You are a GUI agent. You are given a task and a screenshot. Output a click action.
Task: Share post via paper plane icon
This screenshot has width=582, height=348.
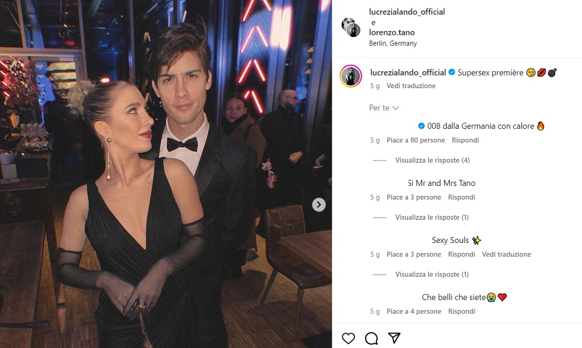[x=394, y=338]
